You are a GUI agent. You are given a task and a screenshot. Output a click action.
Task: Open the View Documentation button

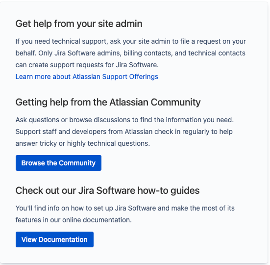(54, 239)
